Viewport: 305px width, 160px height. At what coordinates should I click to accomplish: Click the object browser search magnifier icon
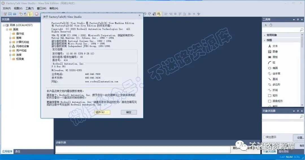coord(301,116)
